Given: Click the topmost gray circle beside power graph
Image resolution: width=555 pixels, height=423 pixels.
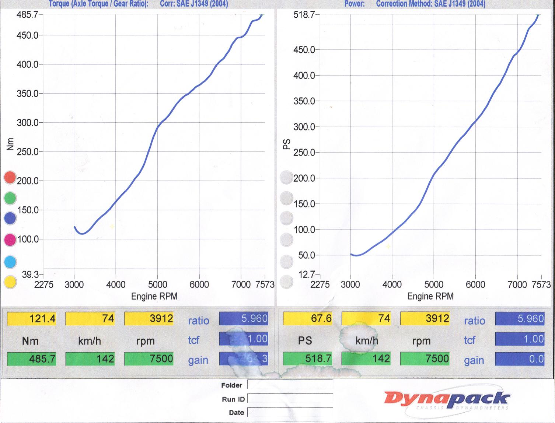Looking at the screenshot, I should 286,177.
